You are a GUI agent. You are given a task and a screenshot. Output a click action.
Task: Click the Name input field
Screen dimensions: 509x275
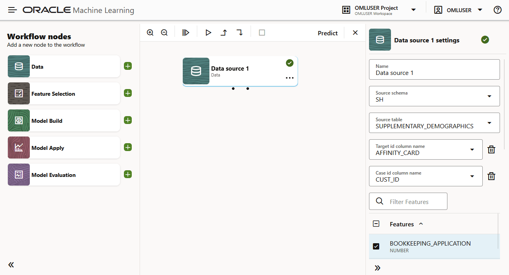point(434,69)
